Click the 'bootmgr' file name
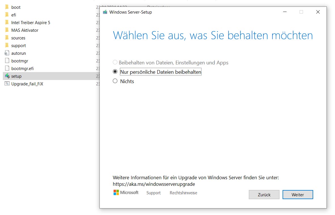Screen dimensions: 335x215 click(x=20, y=61)
